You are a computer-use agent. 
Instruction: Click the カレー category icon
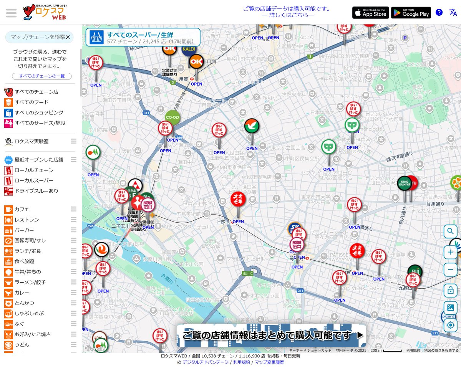tap(8, 293)
